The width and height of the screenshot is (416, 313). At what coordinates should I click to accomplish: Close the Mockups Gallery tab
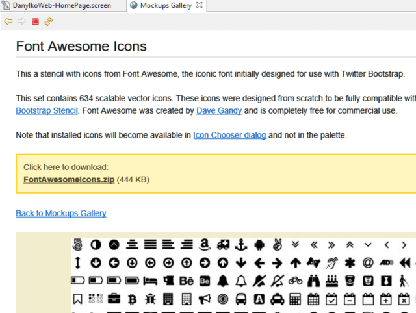pos(200,5)
